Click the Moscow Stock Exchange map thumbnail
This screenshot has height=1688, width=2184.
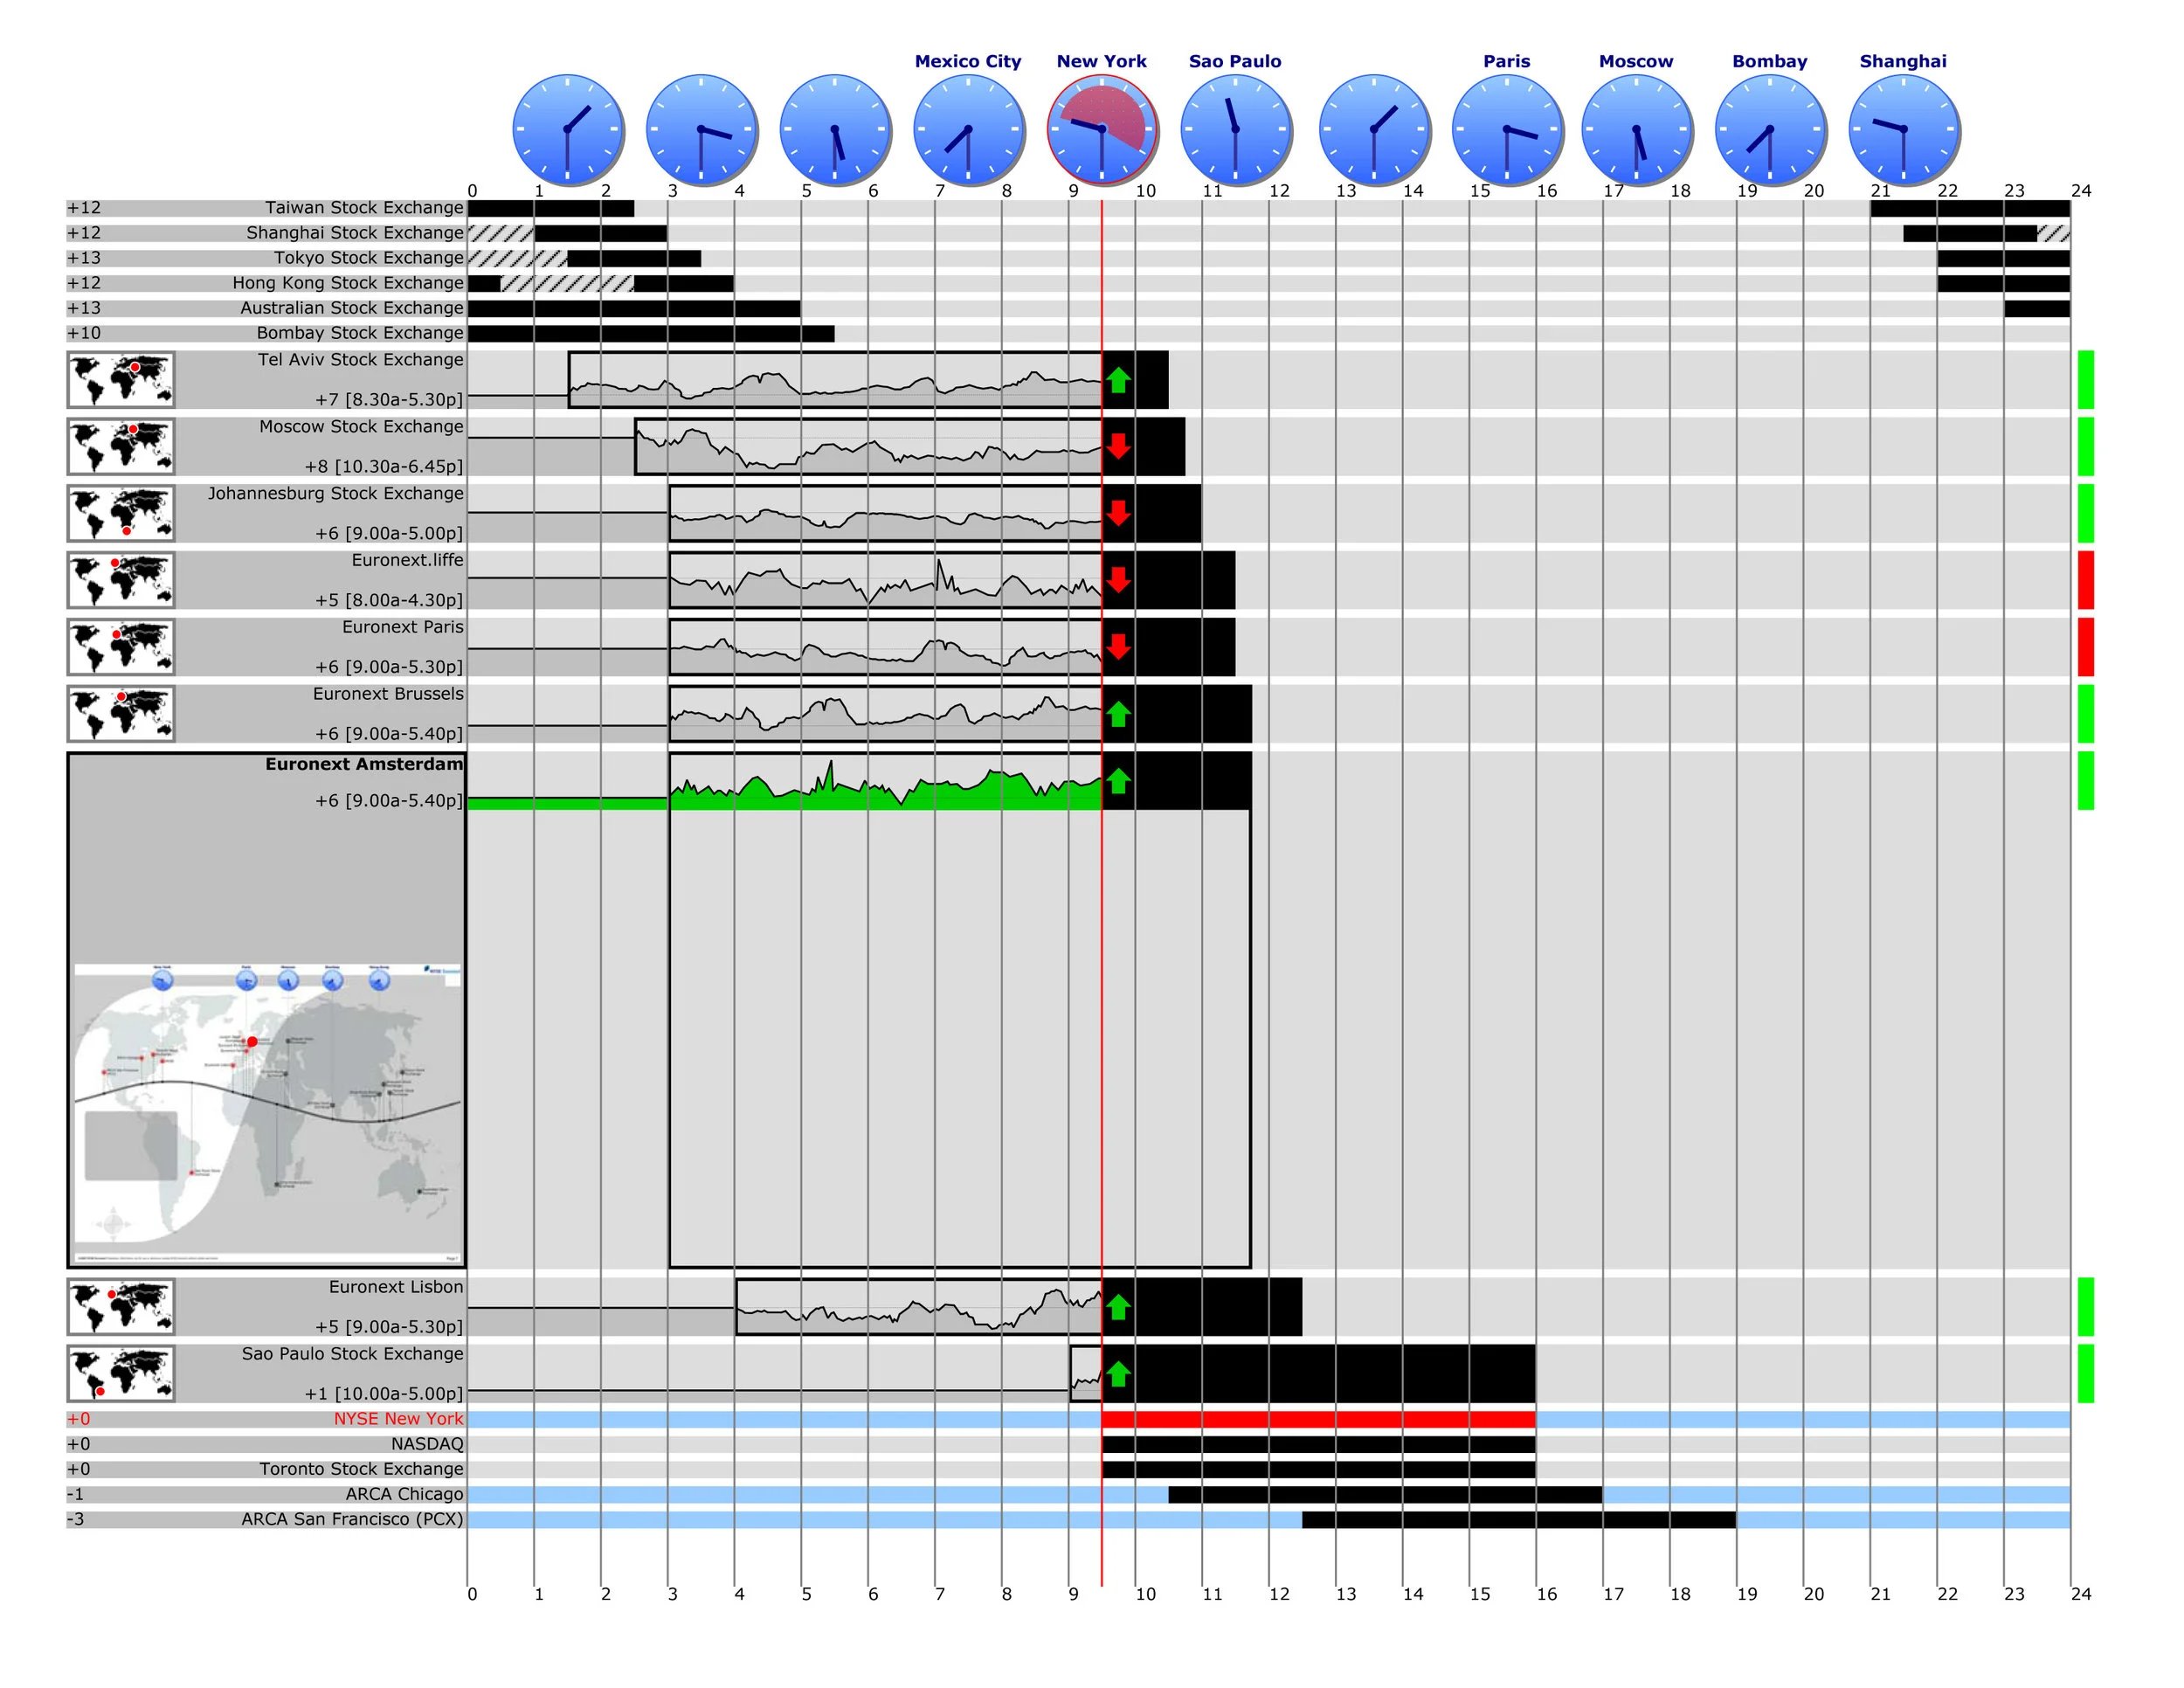[x=121, y=447]
